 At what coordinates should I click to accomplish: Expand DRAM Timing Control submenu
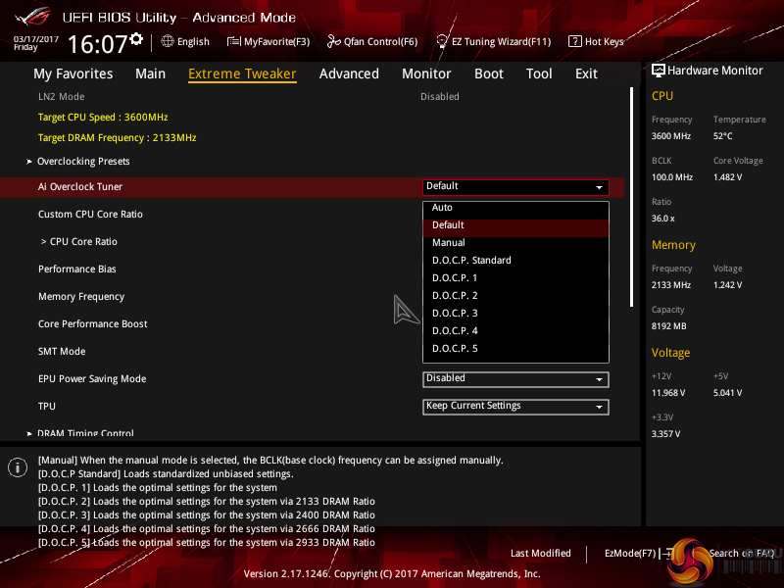(85, 433)
